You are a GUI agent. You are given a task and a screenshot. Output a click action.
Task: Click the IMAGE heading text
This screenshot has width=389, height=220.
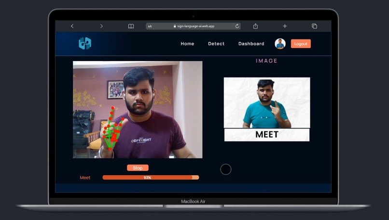click(267, 61)
